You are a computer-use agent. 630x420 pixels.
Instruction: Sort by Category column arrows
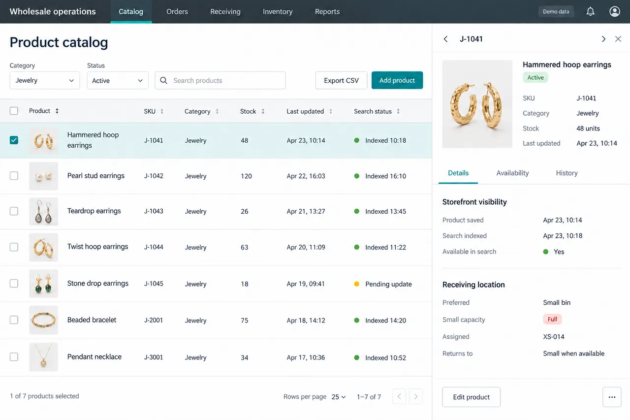(x=217, y=111)
